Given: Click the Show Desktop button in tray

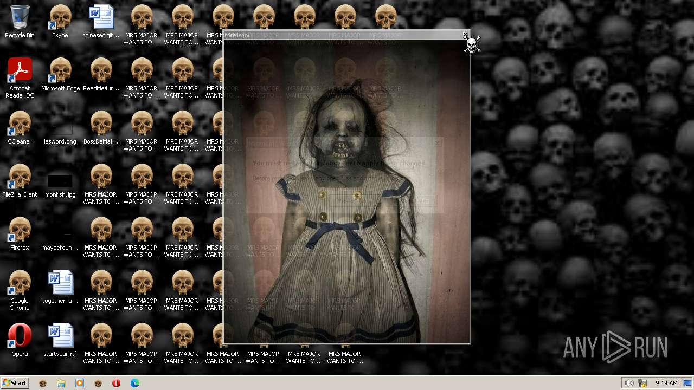Looking at the screenshot, I should (x=687, y=383).
